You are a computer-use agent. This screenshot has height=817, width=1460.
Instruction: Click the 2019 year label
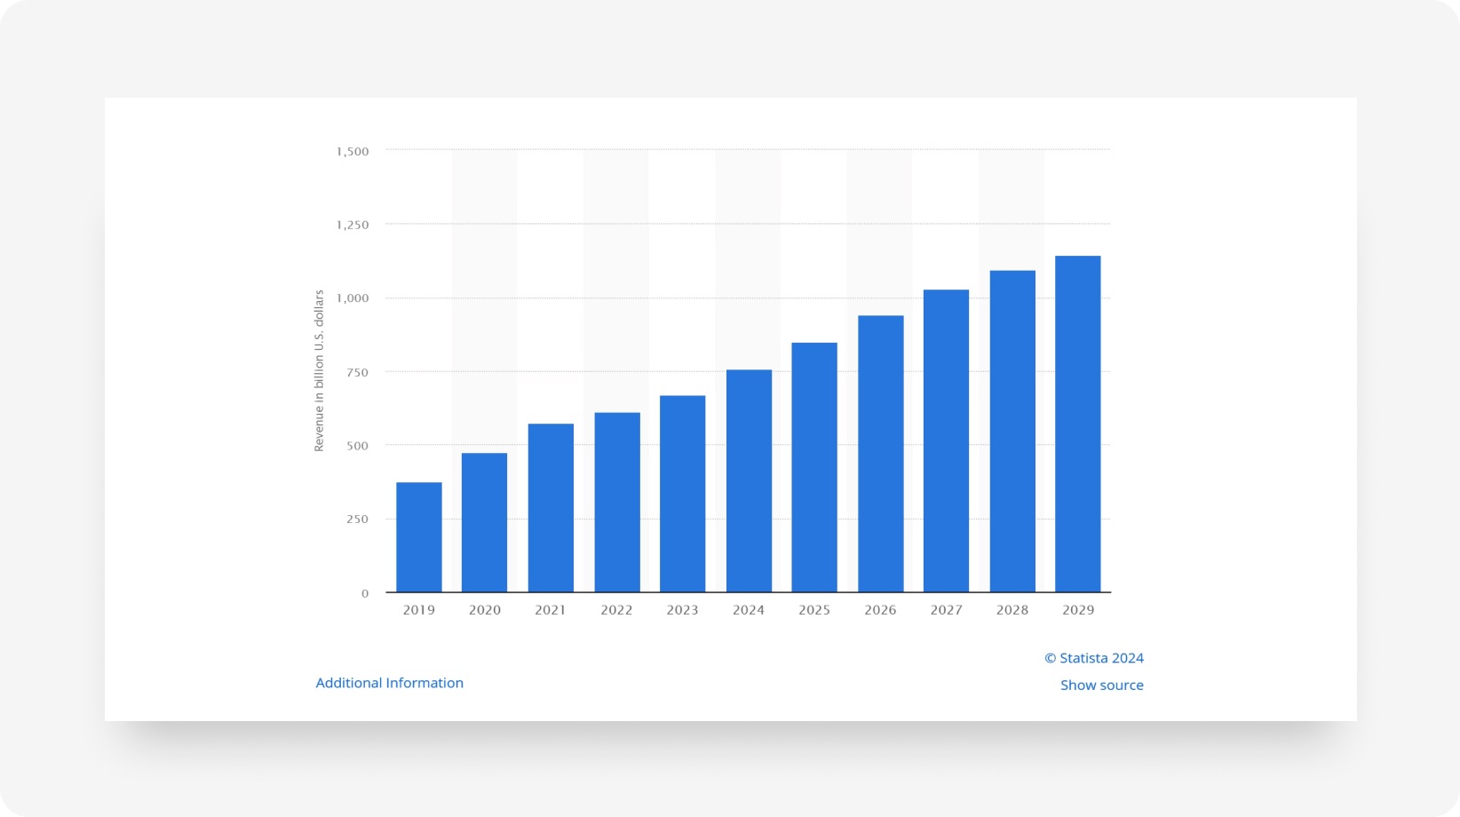point(419,610)
